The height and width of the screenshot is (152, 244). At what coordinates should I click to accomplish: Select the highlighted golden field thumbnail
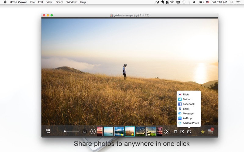130,131
